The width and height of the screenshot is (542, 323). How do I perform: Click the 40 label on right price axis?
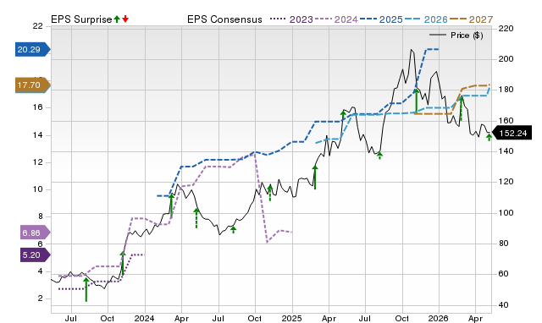click(x=503, y=305)
